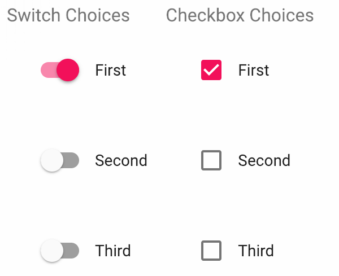The width and height of the screenshot is (339, 276).
Task: Click the "Third" label beside the checkbox
Action: coord(256,251)
